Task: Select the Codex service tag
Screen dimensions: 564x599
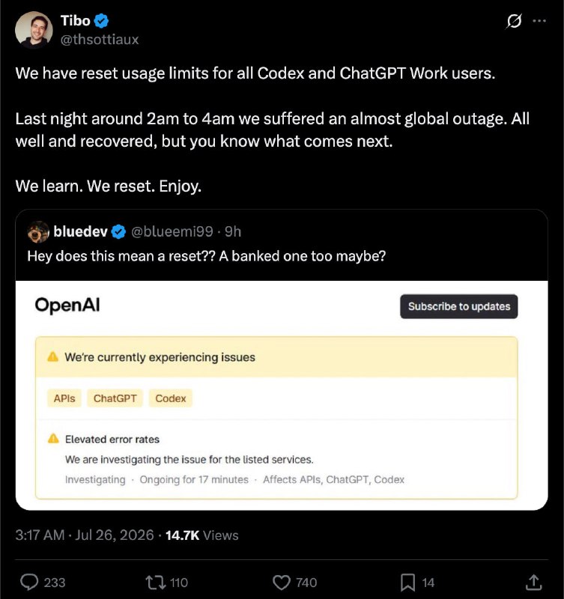Action: [x=171, y=398]
